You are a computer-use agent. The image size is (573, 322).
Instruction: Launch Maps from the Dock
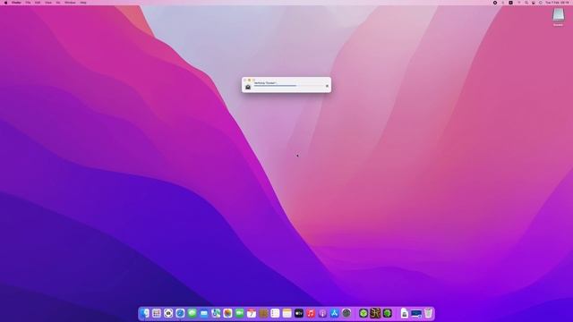[216, 313]
